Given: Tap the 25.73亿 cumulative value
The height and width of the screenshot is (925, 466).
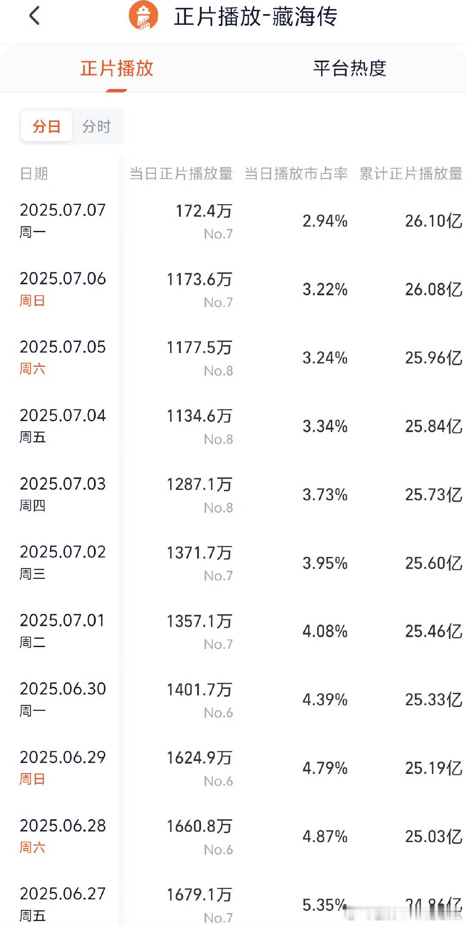Looking at the screenshot, I should 434,495.
